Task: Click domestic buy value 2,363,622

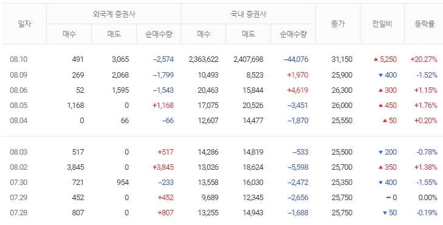Action: [x=204, y=59]
